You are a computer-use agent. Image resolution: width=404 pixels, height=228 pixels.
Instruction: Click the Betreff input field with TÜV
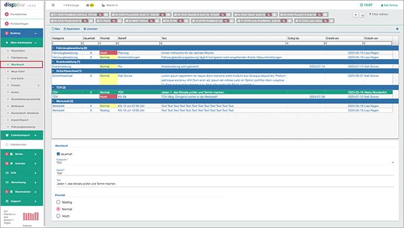tap(225, 173)
